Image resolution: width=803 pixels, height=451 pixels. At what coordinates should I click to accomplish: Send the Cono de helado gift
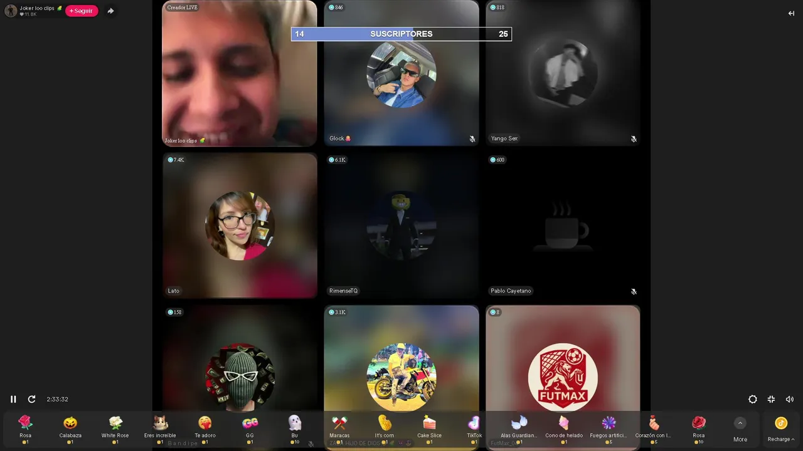coord(564,430)
